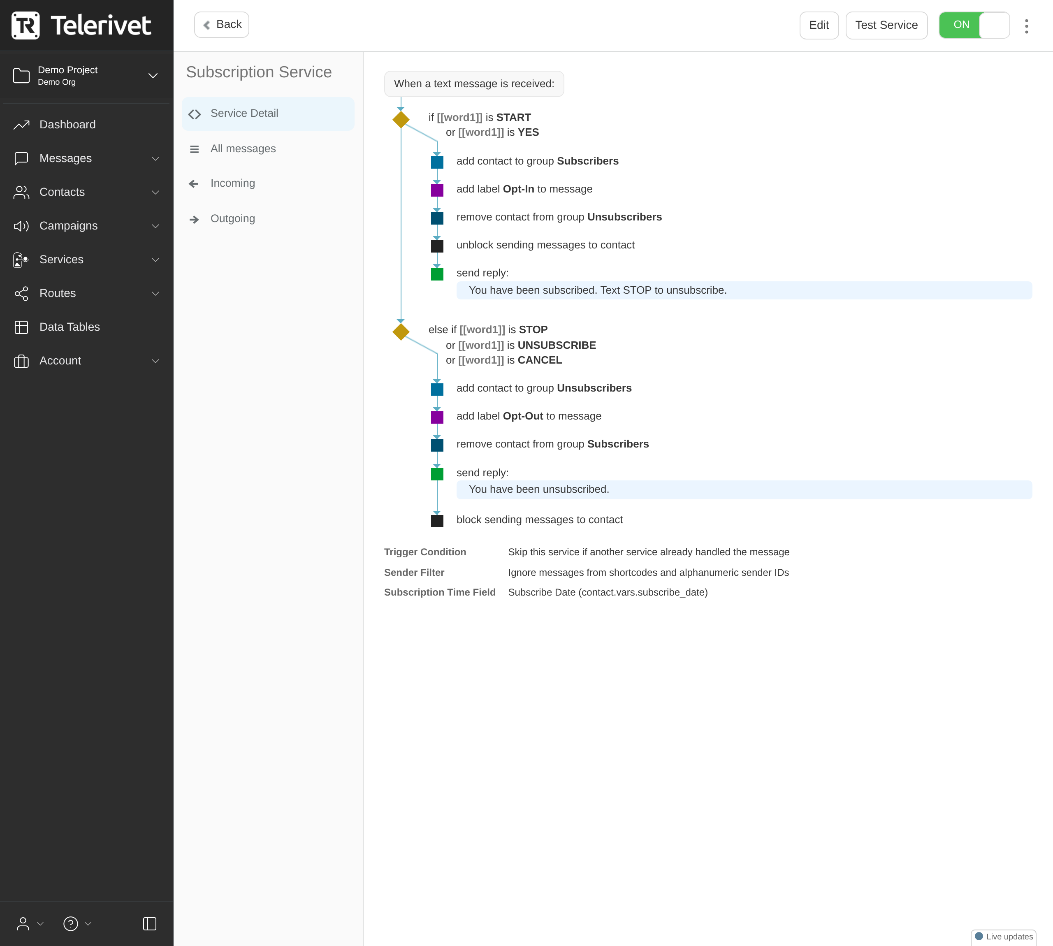Open the user profile icon
Viewport: 1053px width, 946px height.
tap(23, 924)
